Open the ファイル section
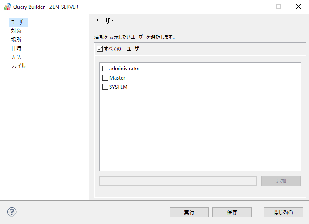This screenshot has height=224, width=309. click(18, 66)
